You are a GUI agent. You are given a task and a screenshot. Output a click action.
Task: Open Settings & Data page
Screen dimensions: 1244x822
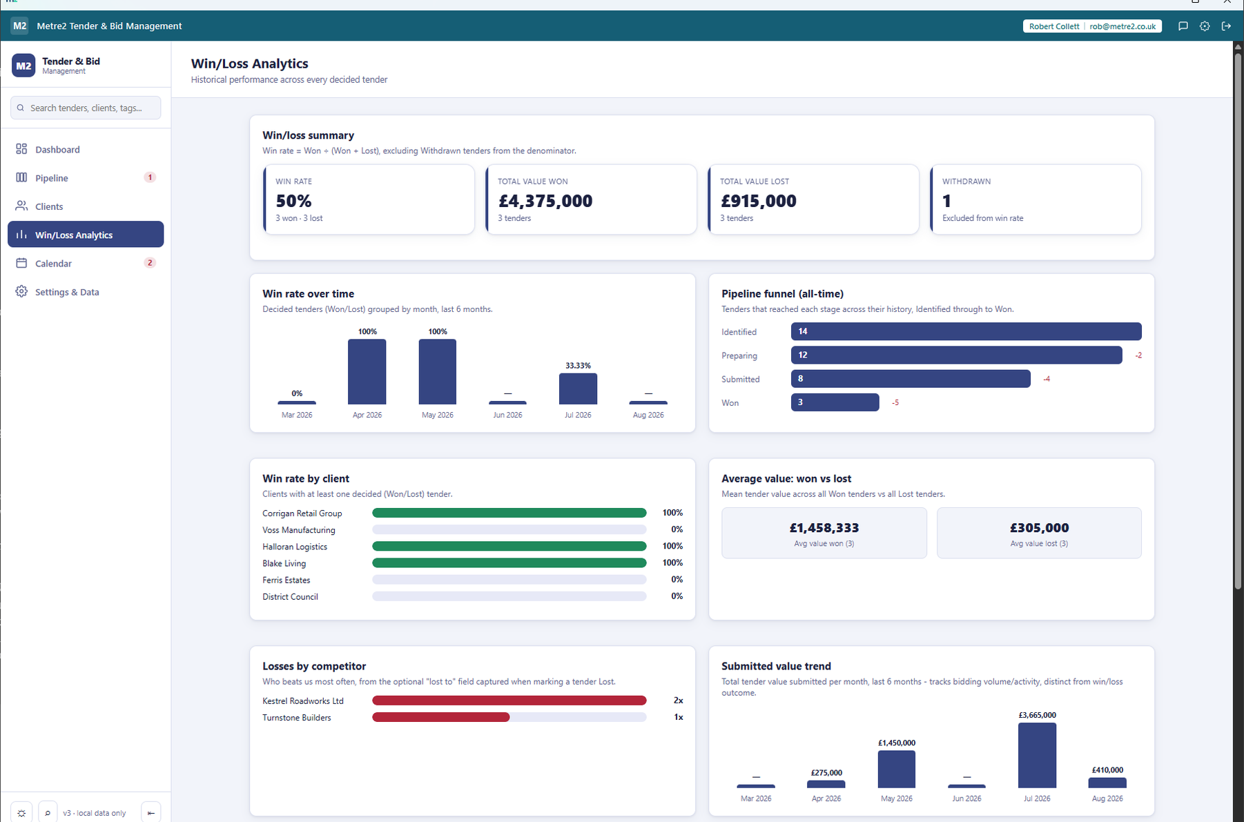pyautogui.click(x=86, y=291)
